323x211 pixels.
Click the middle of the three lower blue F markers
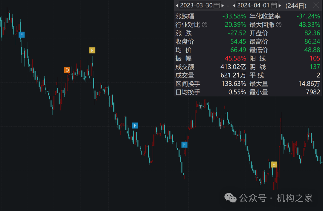(135, 125)
